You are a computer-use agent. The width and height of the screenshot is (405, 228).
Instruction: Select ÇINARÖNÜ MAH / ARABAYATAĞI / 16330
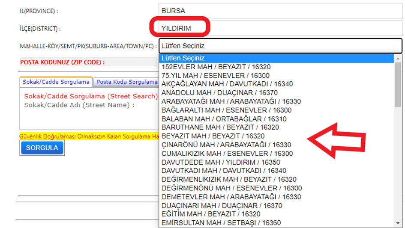pyautogui.click(x=226, y=145)
